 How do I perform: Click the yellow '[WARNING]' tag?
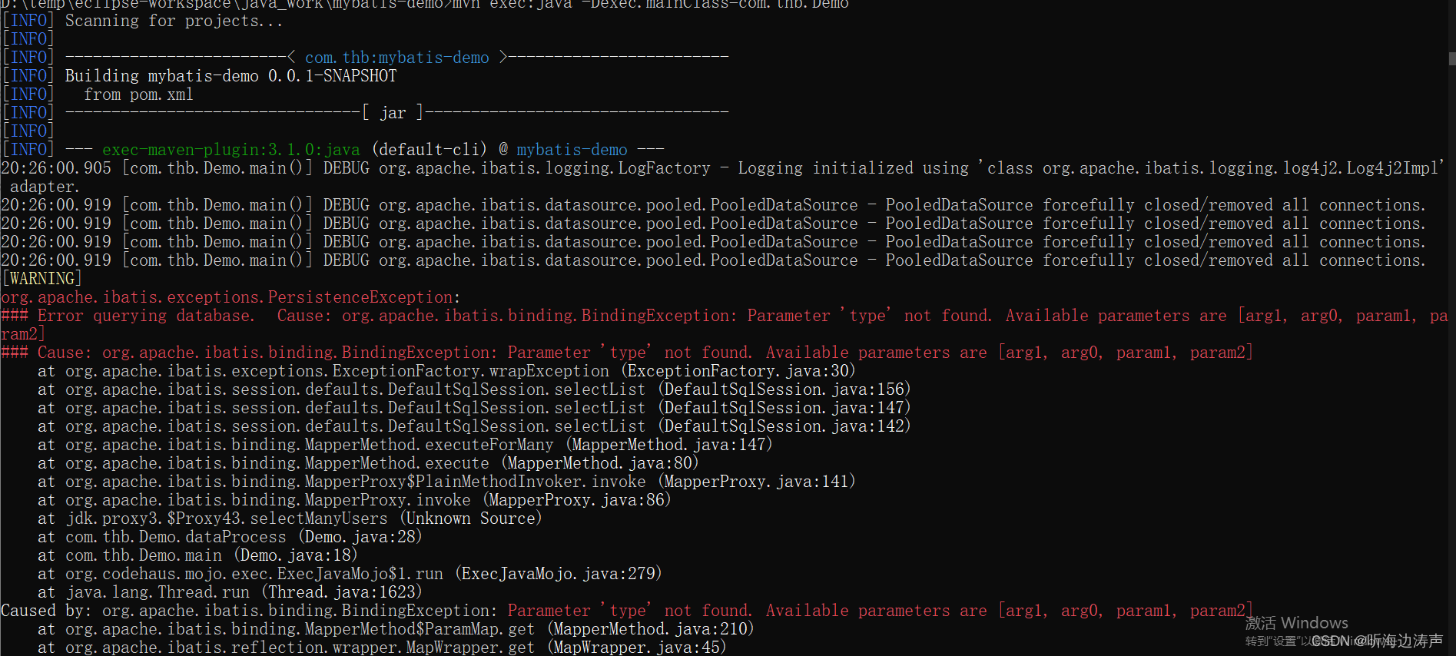pos(41,279)
